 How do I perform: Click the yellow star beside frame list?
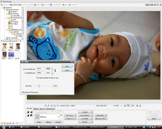tap(61, 115)
